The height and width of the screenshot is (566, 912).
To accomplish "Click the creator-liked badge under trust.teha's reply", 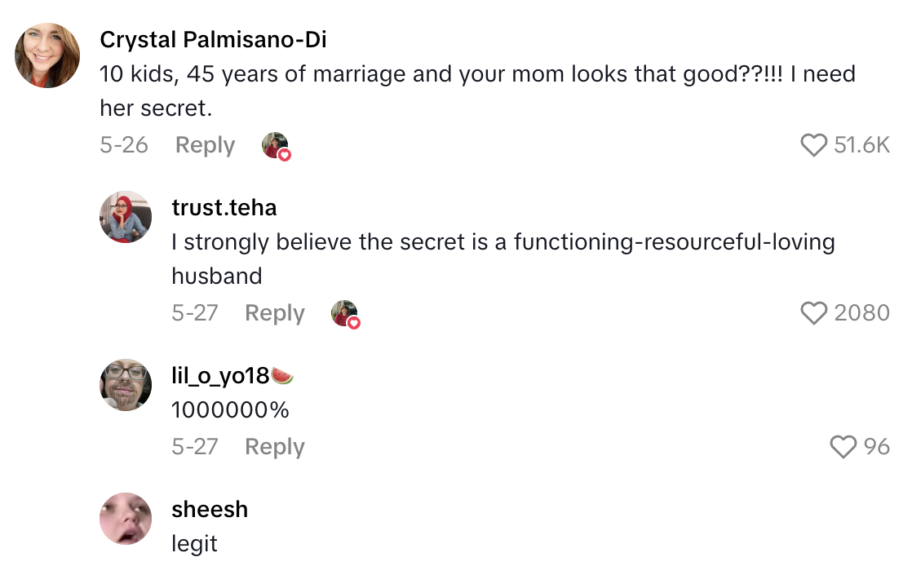I will pyautogui.click(x=346, y=314).
